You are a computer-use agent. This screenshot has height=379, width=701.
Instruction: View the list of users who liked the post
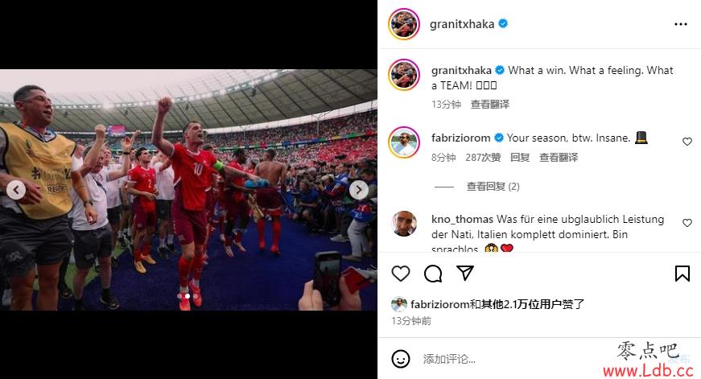[497, 304]
